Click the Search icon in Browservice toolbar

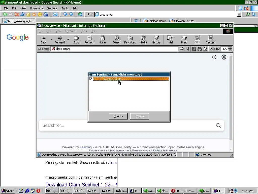point(117,40)
